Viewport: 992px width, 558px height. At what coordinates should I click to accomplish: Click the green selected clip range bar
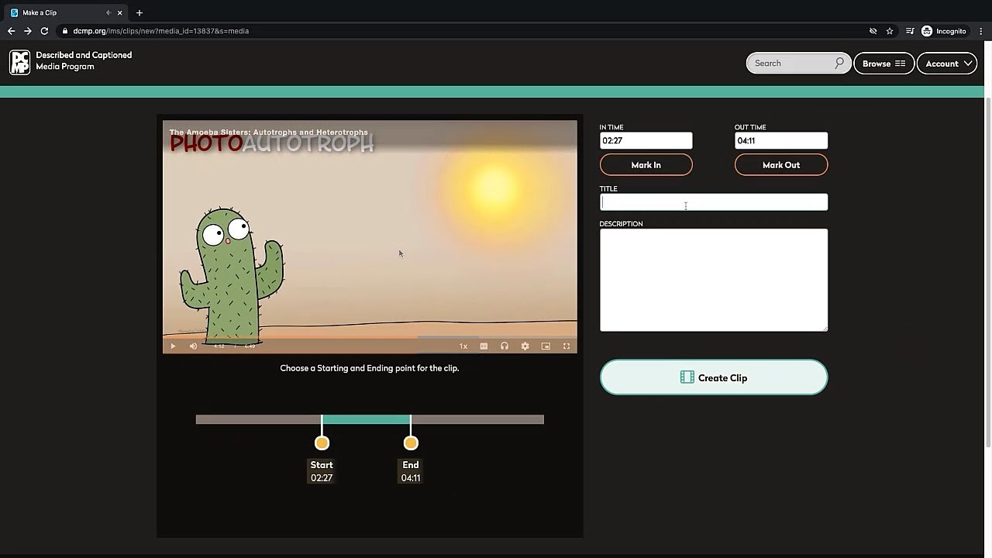click(x=366, y=419)
